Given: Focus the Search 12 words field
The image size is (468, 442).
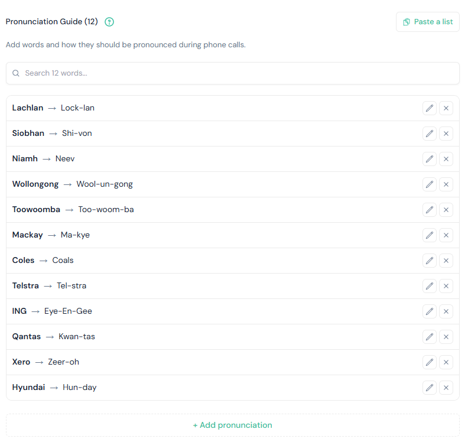Looking at the screenshot, I should [232, 73].
